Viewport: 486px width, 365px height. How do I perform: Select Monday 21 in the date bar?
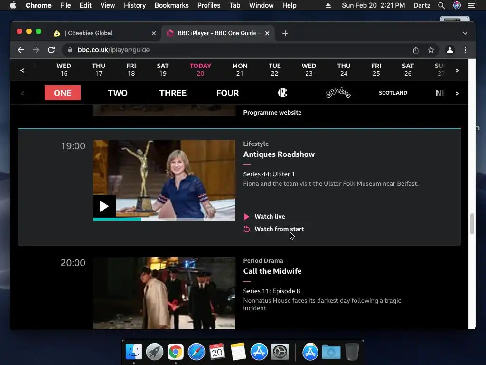click(x=240, y=69)
